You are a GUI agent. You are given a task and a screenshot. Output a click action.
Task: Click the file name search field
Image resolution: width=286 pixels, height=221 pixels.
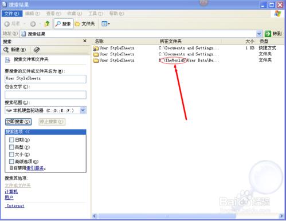click(x=45, y=79)
